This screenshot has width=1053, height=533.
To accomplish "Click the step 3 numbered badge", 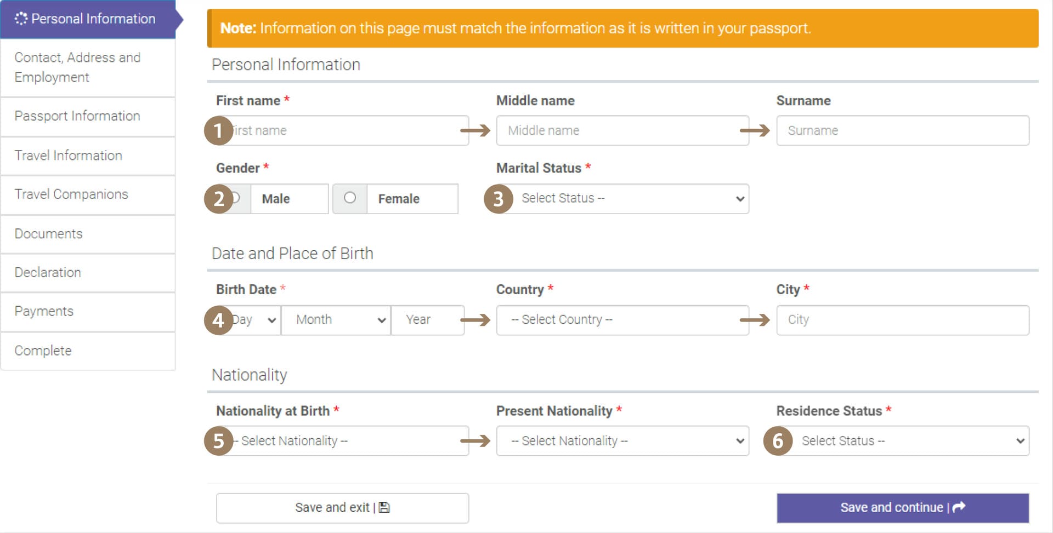I will tap(498, 199).
